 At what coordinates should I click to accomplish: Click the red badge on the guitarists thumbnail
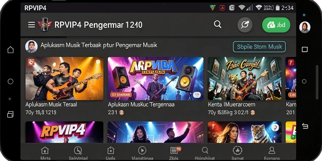point(31,62)
